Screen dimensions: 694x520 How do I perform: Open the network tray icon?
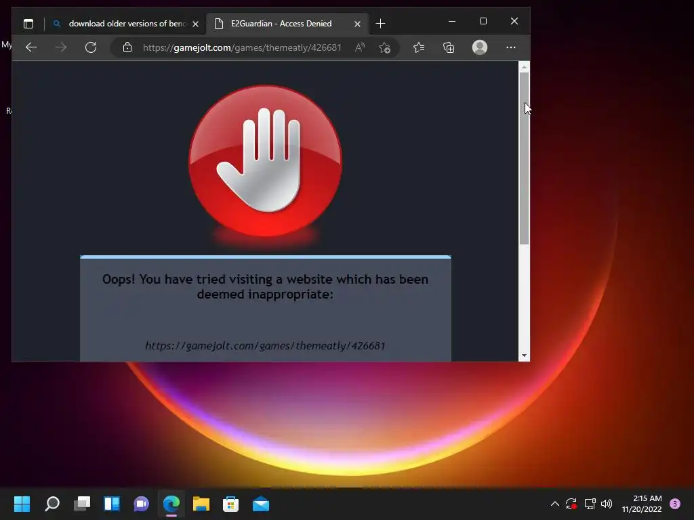590,504
